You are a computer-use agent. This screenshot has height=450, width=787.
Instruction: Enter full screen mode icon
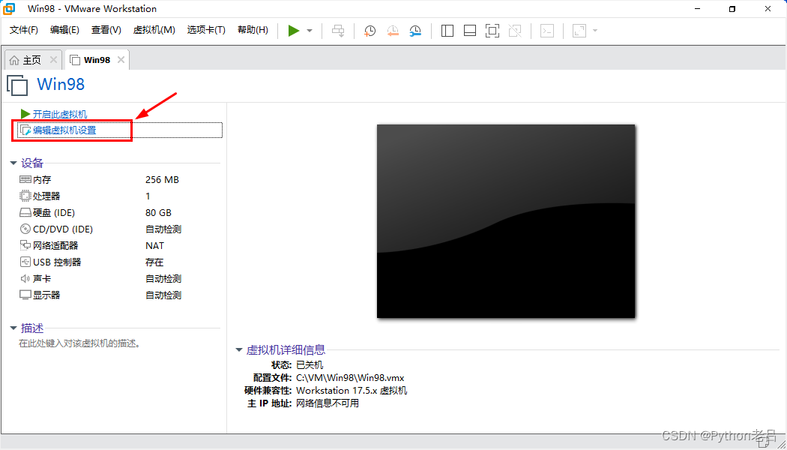(492, 31)
